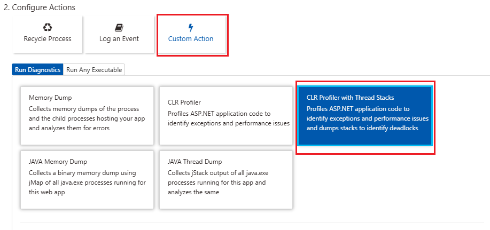The height and width of the screenshot is (230, 490).
Task: Choose the Log an Event action
Action: coord(119,35)
